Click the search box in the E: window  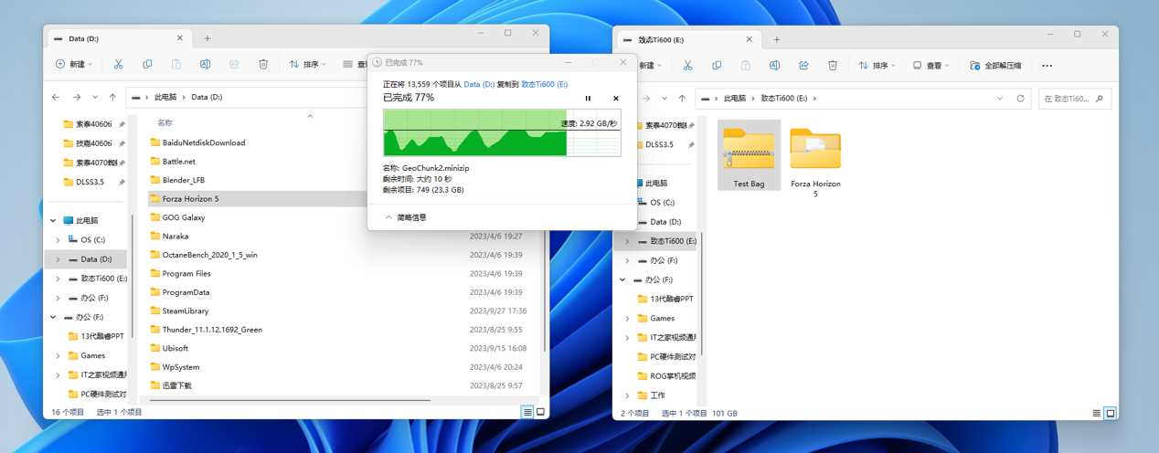[1068, 99]
